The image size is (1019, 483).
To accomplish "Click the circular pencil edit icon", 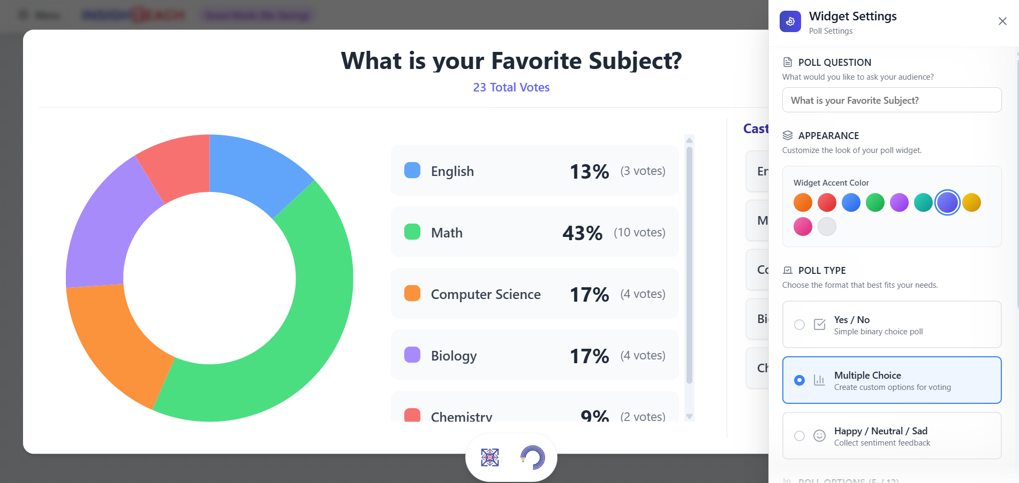I will 532,457.
